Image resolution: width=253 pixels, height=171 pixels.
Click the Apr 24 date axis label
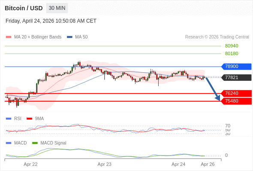click(178, 165)
